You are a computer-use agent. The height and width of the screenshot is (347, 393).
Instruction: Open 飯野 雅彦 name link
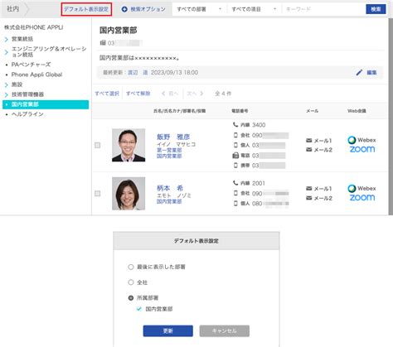click(x=173, y=137)
